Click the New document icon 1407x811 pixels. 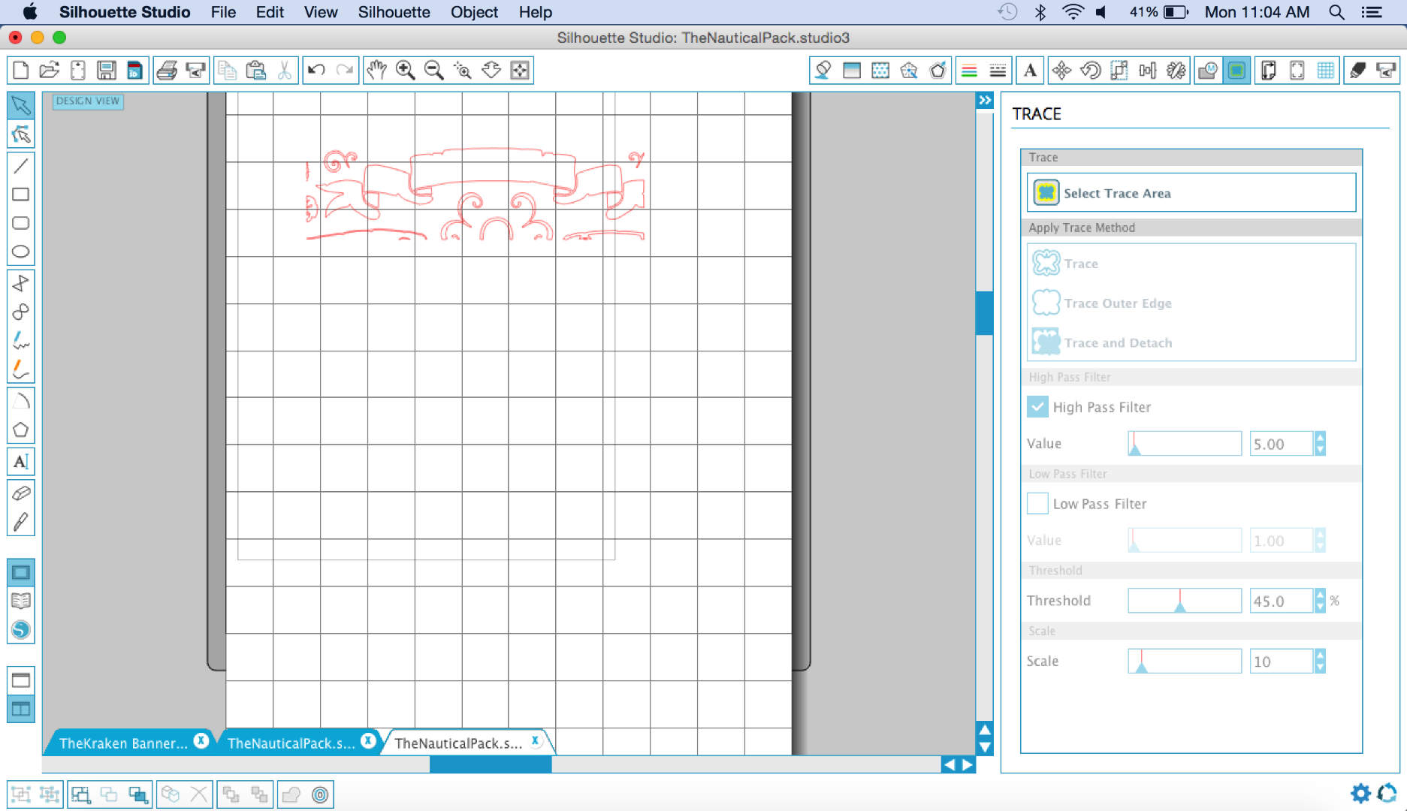pyautogui.click(x=21, y=71)
